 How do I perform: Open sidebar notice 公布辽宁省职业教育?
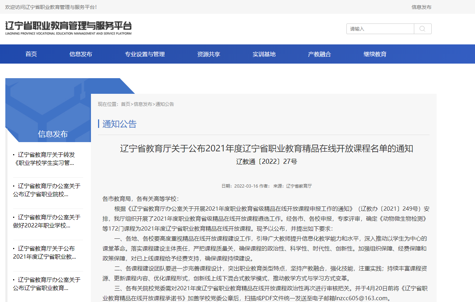point(46,284)
